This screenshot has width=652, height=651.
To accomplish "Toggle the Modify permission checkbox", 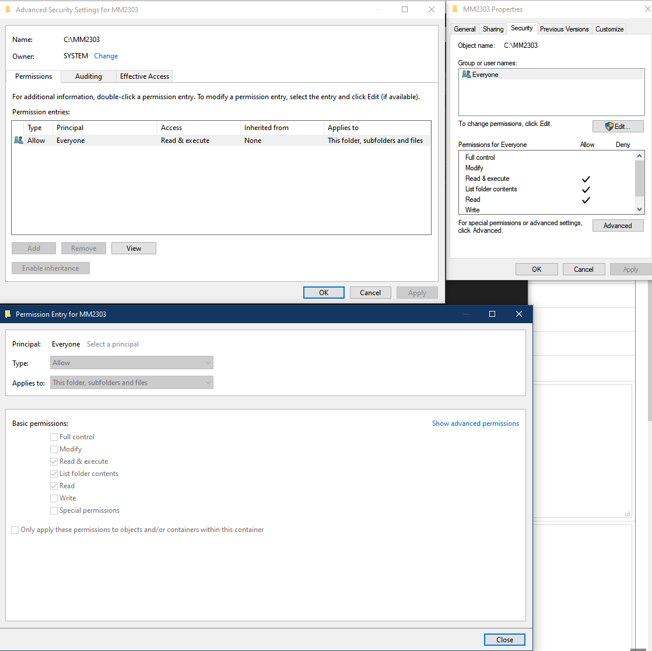I will 54,449.
